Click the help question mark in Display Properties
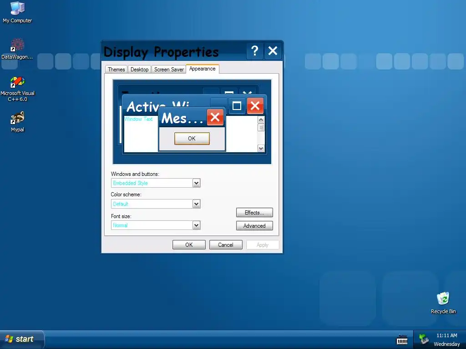Image resolution: width=466 pixels, height=349 pixels. pyautogui.click(x=255, y=51)
